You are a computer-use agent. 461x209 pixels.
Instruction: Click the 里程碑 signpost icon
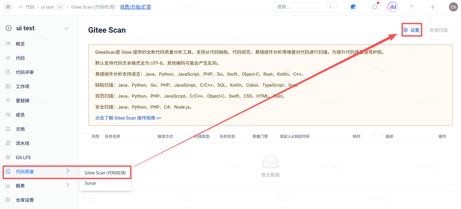coord(8,101)
